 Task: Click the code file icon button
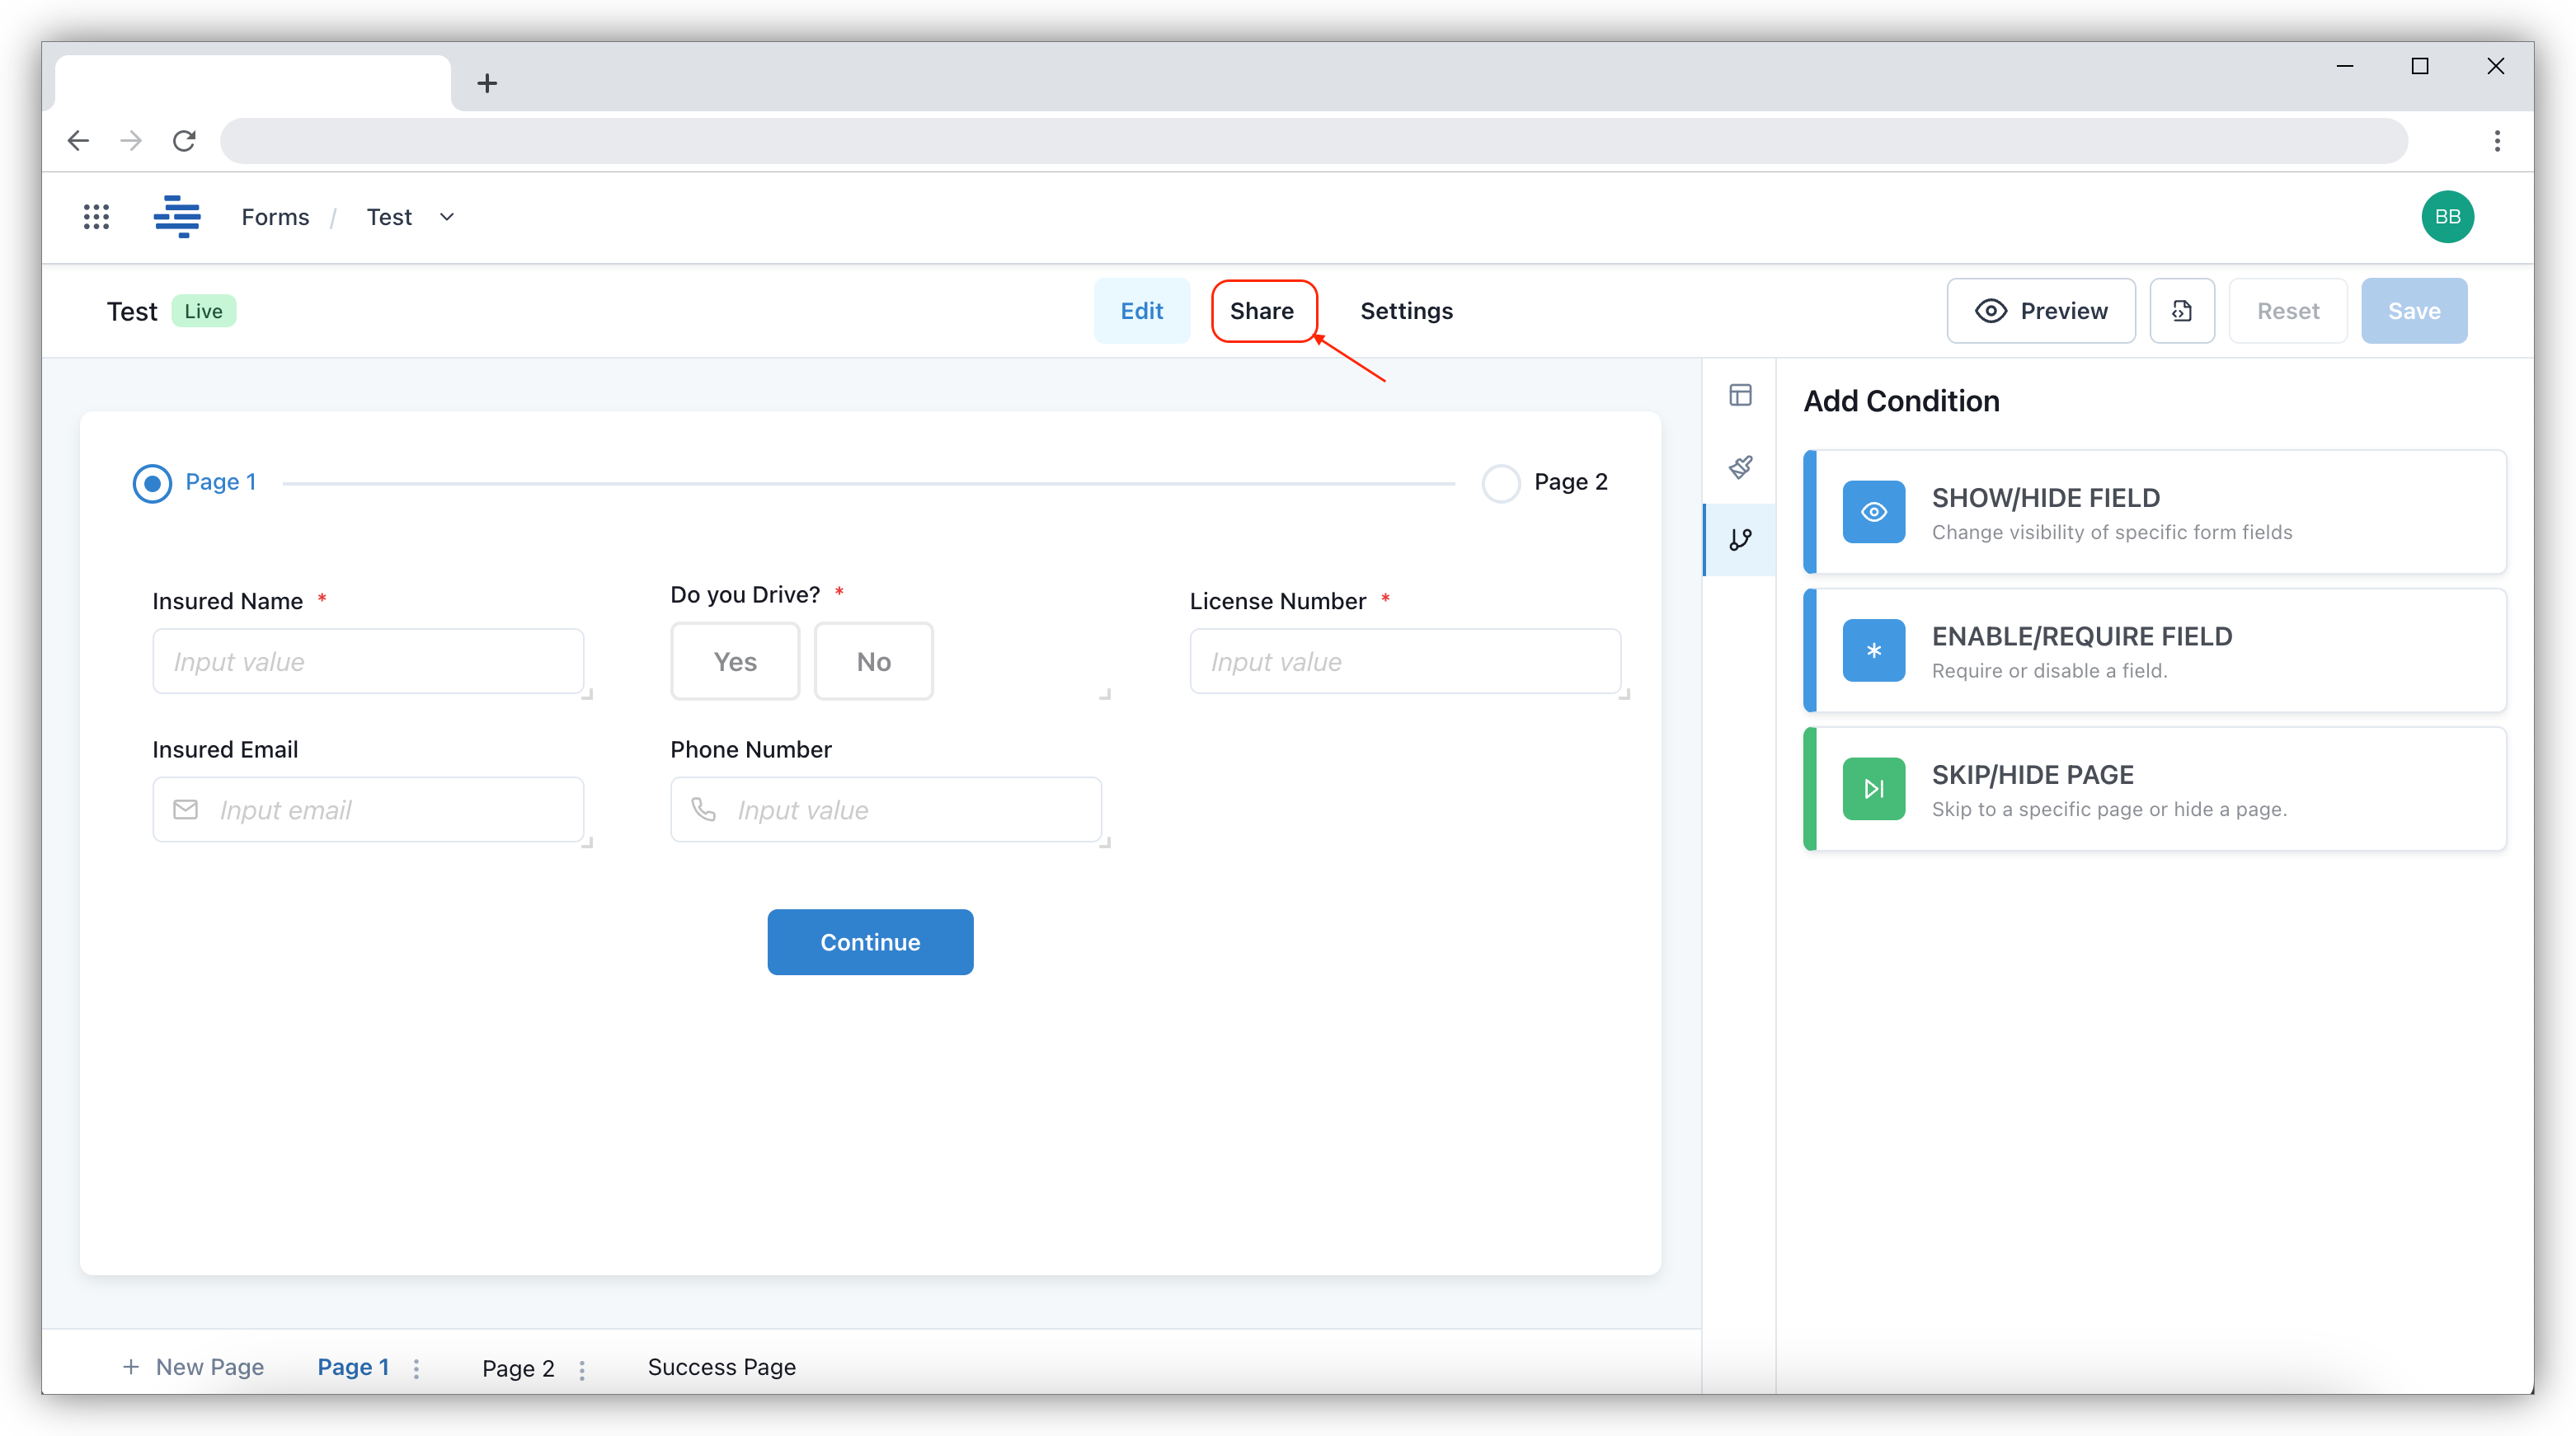click(2182, 311)
